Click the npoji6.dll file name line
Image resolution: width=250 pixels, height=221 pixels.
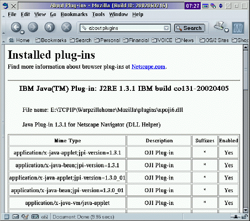pyautogui.click(x=103, y=110)
